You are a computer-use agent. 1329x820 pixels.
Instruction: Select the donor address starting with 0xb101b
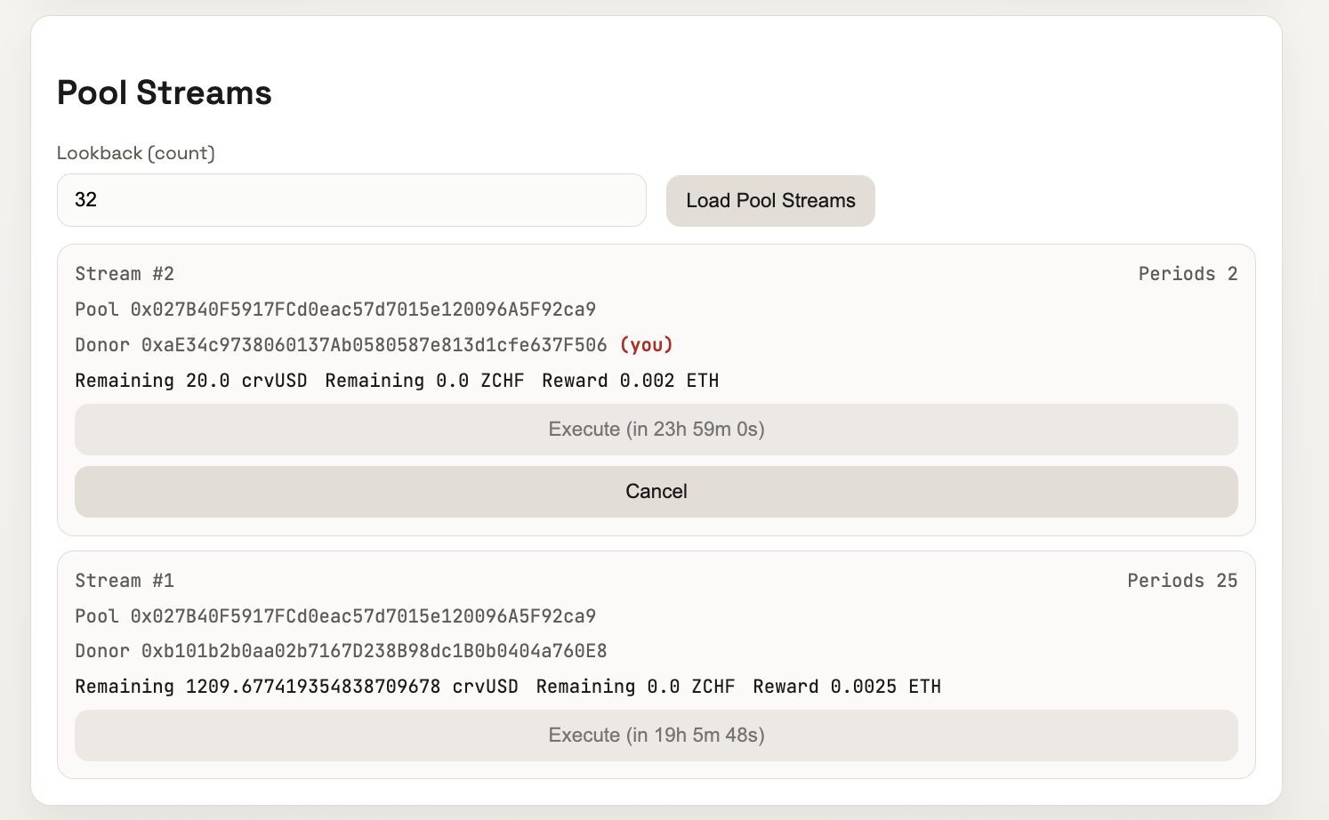click(374, 651)
